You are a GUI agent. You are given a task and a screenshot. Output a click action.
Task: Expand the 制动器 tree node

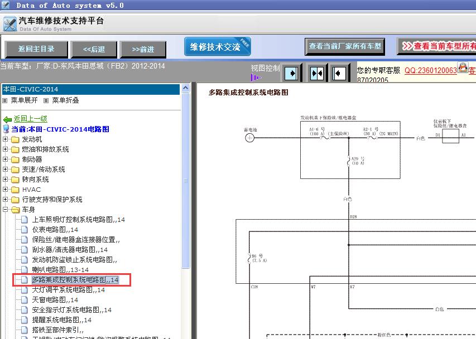(x=5, y=159)
